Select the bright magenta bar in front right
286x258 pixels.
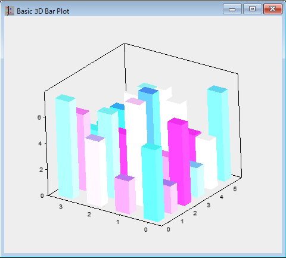tap(179, 162)
